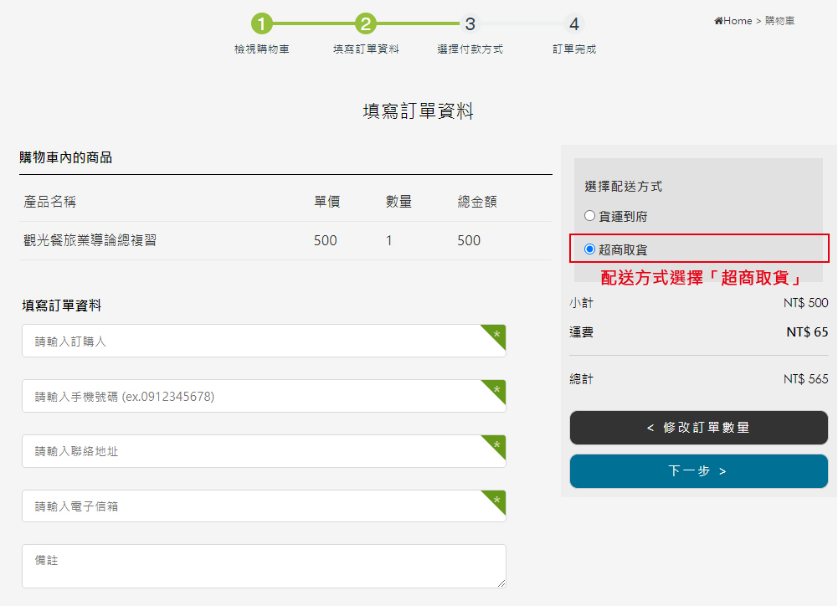The height and width of the screenshot is (606, 838).
Task: Focus the 請輸入電子信箱 input field
Action: pyautogui.click(x=264, y=506)
